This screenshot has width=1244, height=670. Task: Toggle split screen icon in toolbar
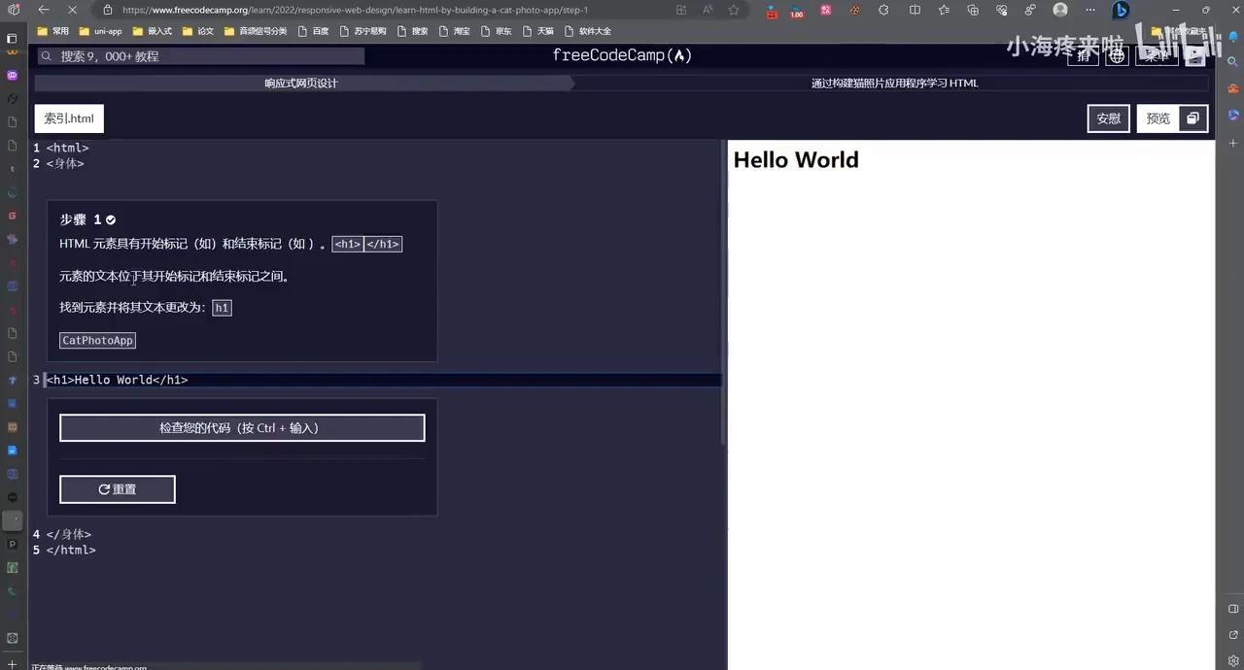[915, 10]
